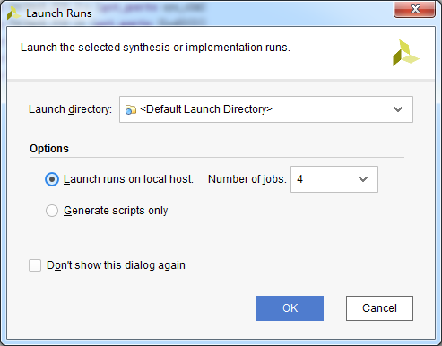Click the dialog description header text
The image size is (442, 346).
tap(155, 48)
